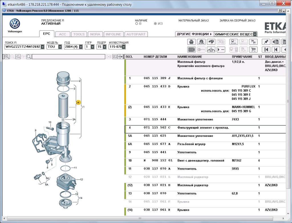
Task: Click the info handset icon
Action: [x=211, y=50]
